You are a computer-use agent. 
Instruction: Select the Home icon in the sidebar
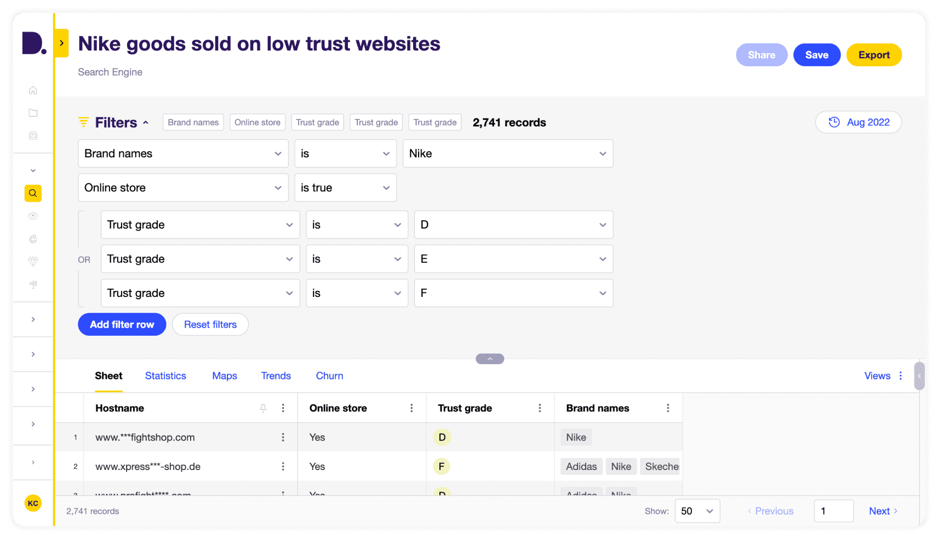(x=33, y=90)
